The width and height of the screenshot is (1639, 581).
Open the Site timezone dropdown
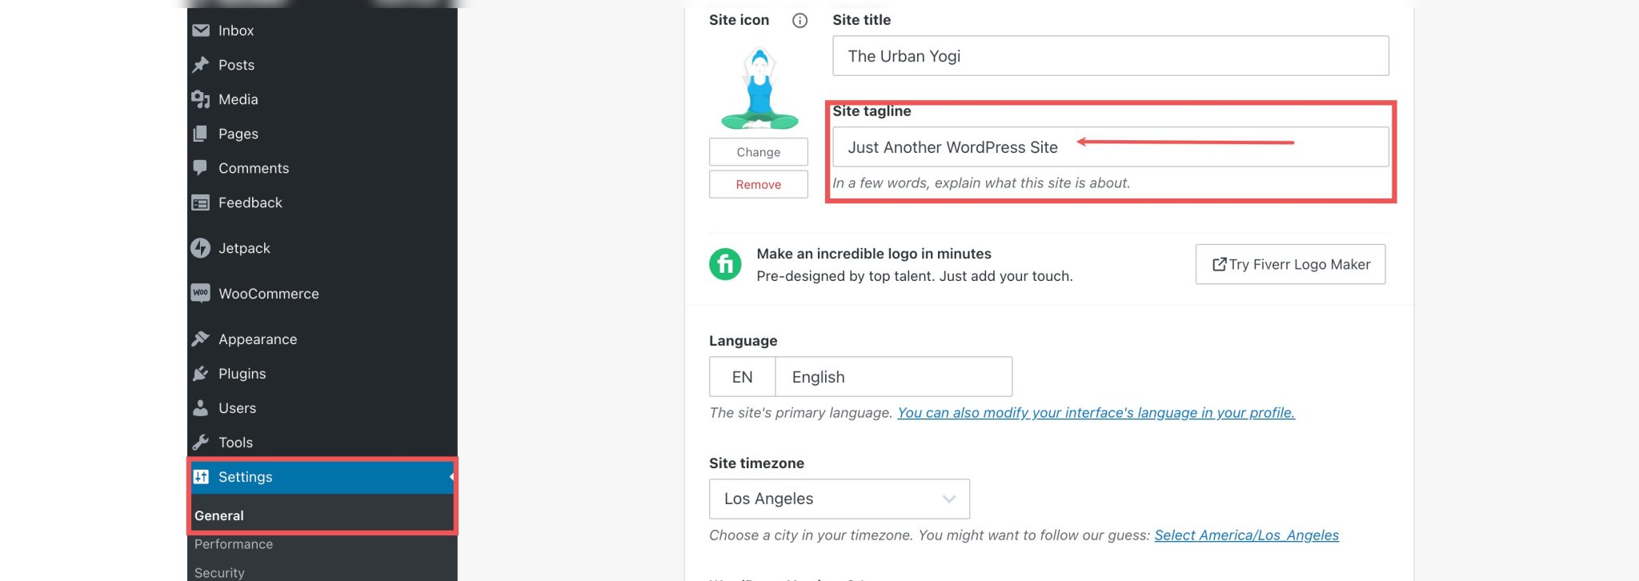(838, 499)
